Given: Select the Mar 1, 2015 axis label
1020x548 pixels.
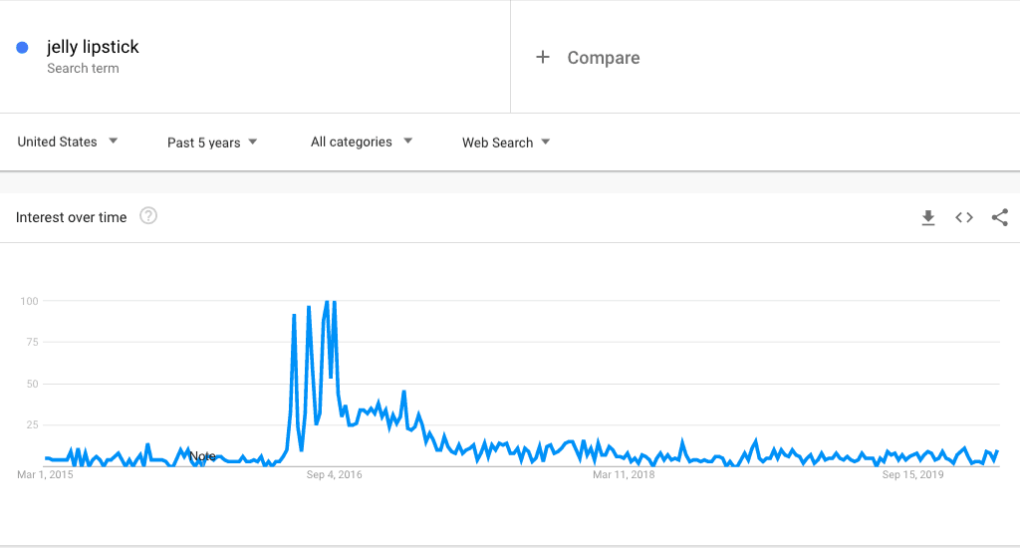Looking at the screenshot, I should pyautogui.click(x=45, y=474).
